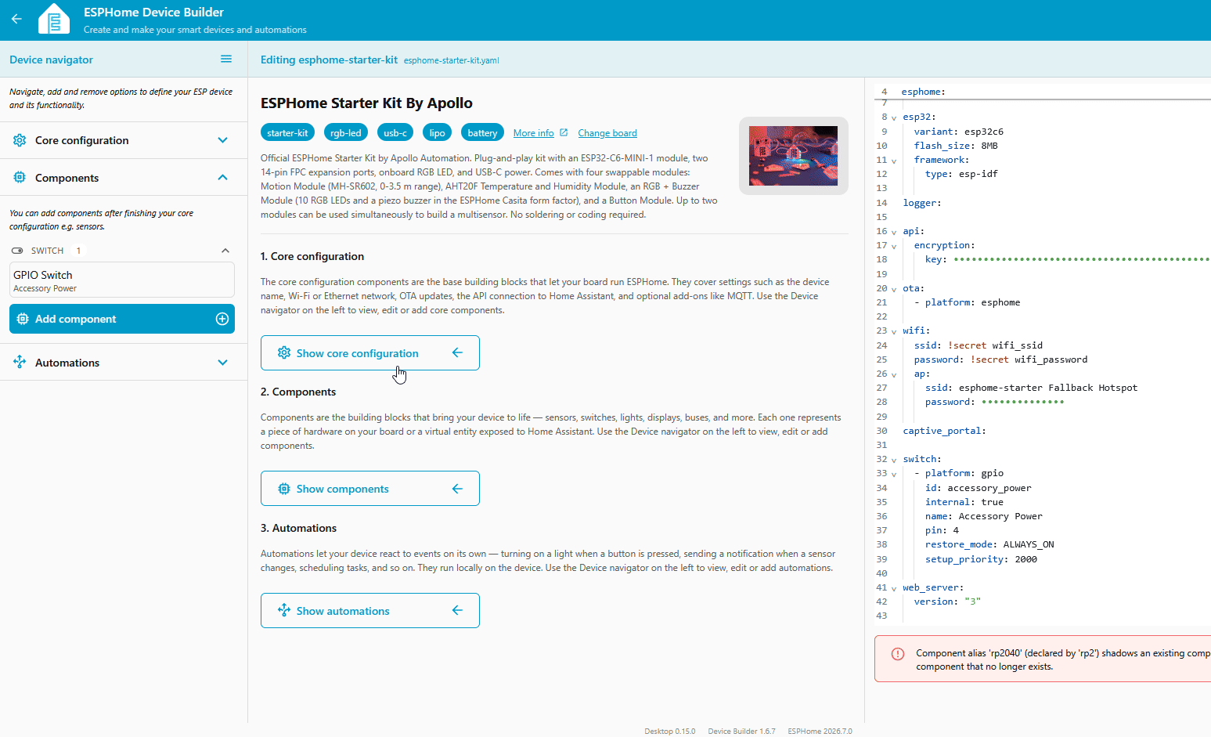
Task: Collapse the Components section
Action: [x=222, y=178]
